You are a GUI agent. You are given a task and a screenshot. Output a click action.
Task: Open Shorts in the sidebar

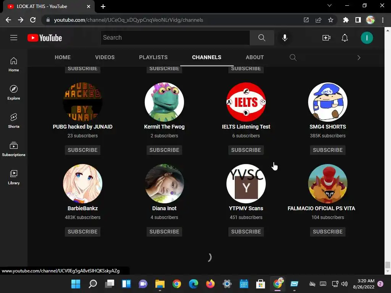click(14, 121)
